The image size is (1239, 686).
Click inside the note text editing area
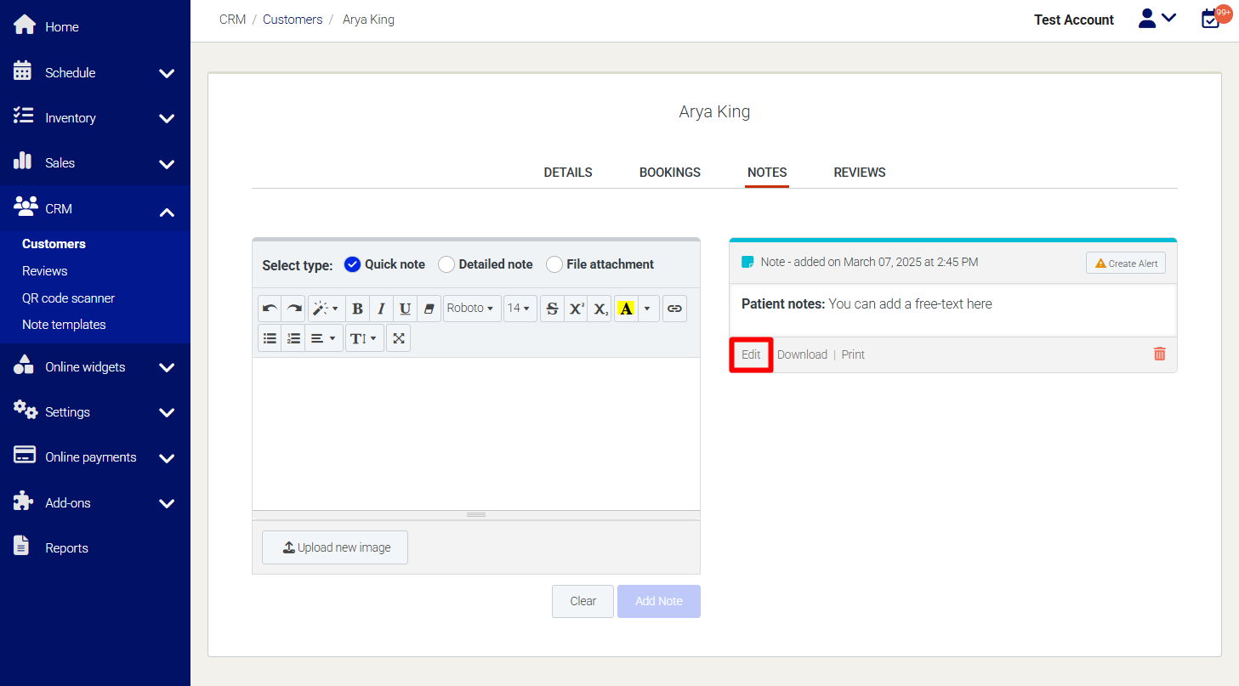475,434
